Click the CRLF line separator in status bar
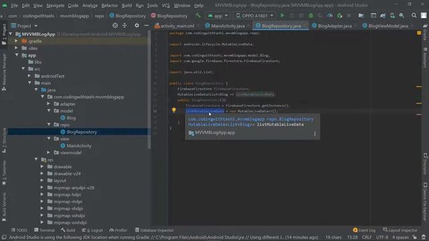Screen dimensions: 429x241 [367, 237]
